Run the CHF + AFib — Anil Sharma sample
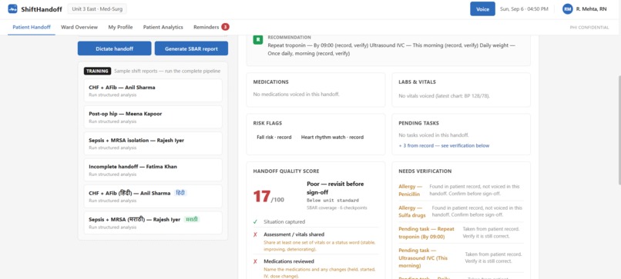This screenshot has width=621, height=279. [x=153, y=91]
